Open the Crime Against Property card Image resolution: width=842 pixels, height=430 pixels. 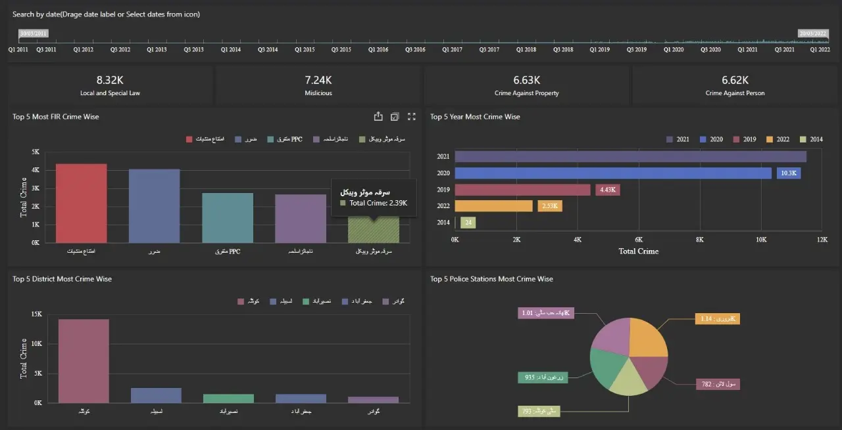coord(526,85)
